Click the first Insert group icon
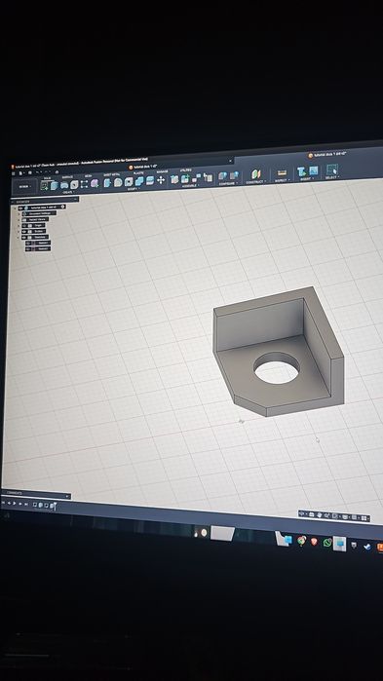 point(302,171)
